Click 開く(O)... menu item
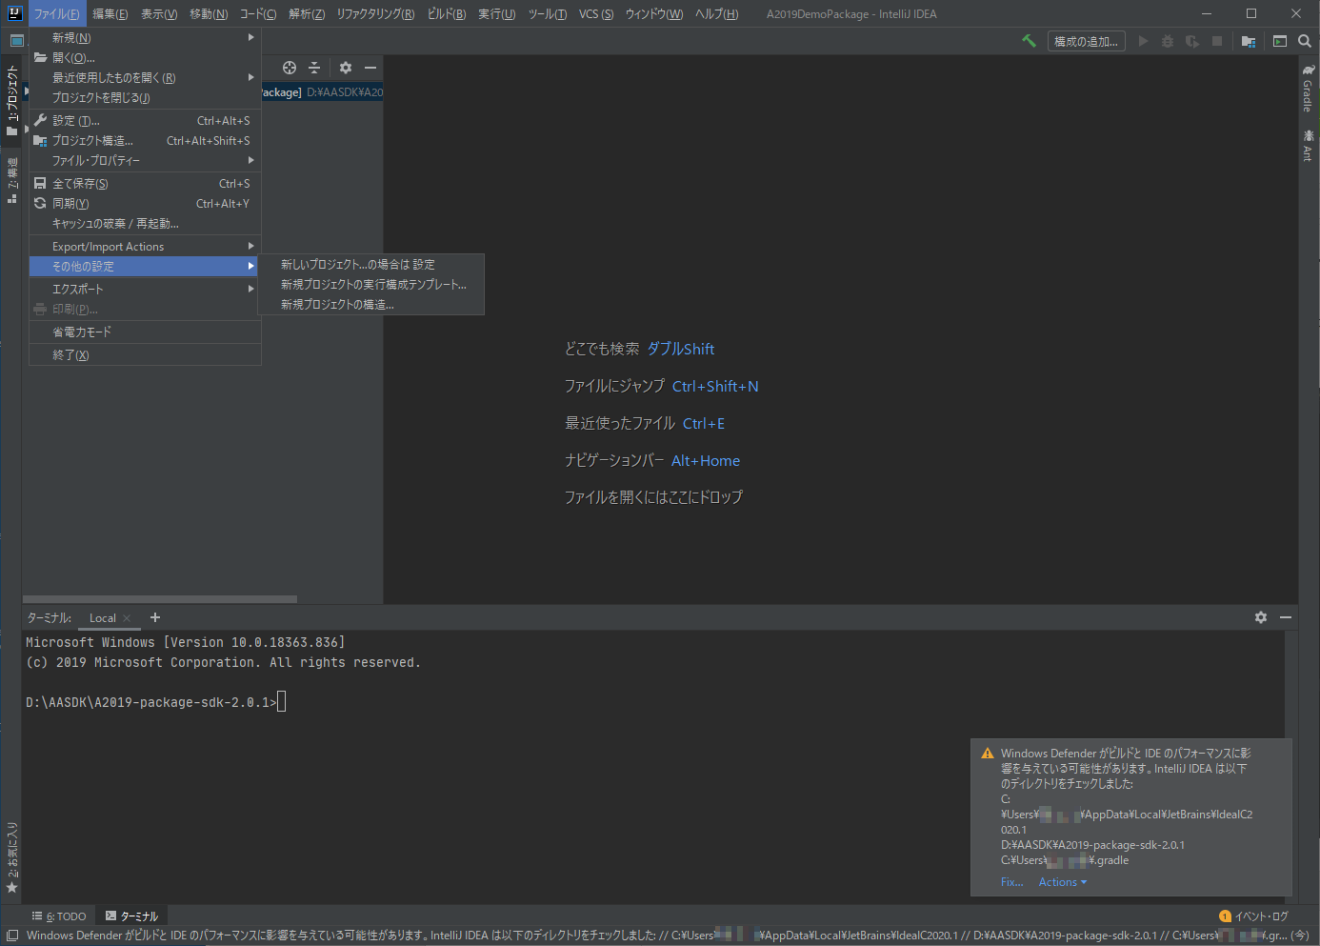1320x946 pixels. (x=145, y=57)
